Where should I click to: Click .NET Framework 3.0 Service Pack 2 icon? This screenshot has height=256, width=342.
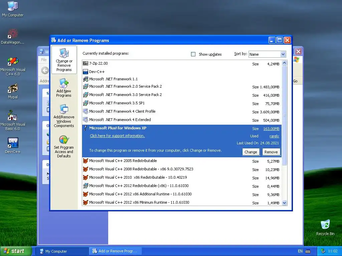tap(85, 95)
